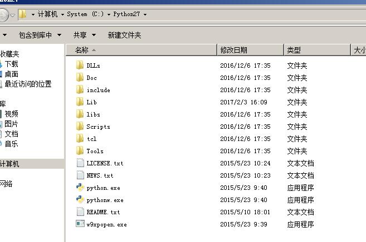Sort by 名称 column header

click(141, 50)
